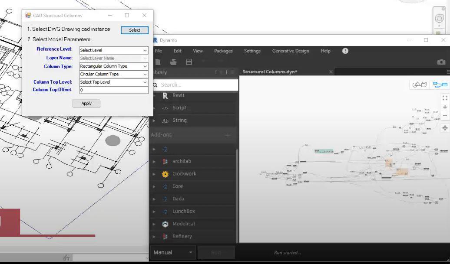Screen dimensions: 450x264
Task: Close the Structural Columns.dyn tab
Action: coord(331,72)
